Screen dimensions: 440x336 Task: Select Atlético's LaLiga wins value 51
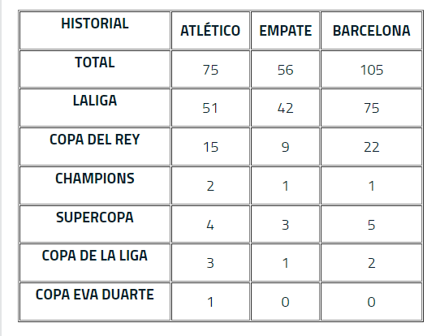210,108
